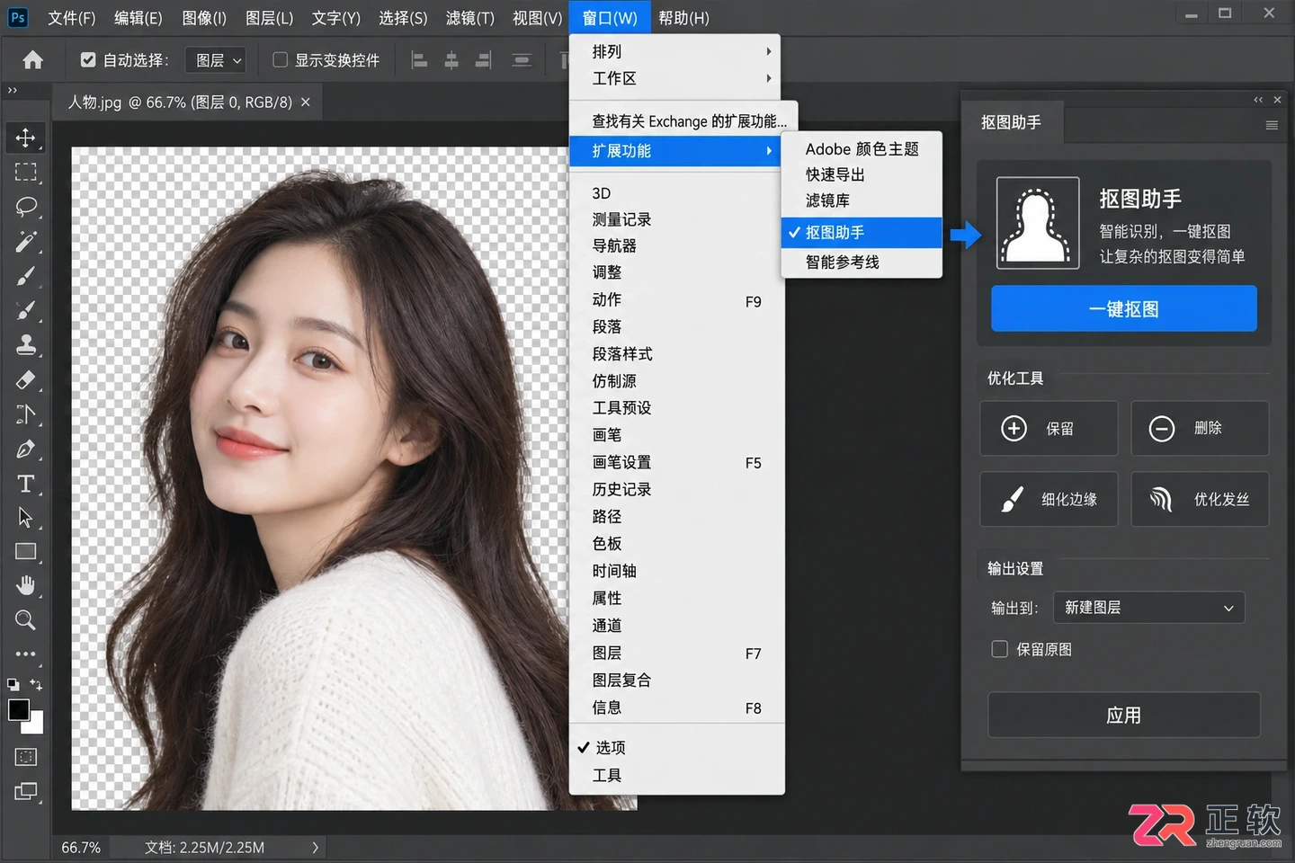
Task: Click the 66.7% zoom level field
Action: point(81,848)
